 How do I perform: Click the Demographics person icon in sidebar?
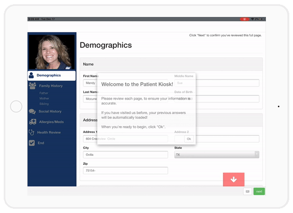(31, 75)
